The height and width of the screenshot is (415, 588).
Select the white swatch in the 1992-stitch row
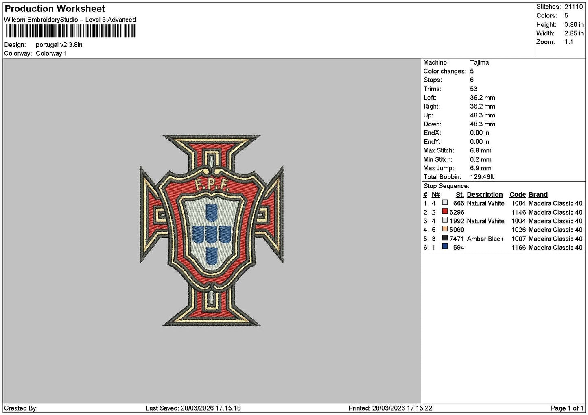[445, 220]
